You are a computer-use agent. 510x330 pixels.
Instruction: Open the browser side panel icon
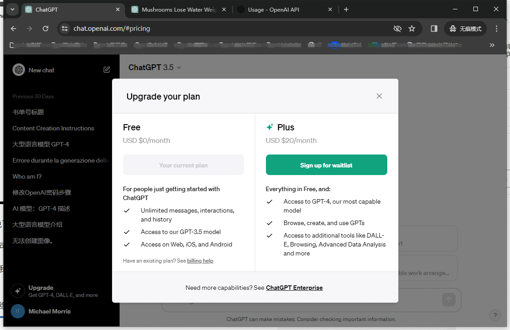click(x=434, y=29)
